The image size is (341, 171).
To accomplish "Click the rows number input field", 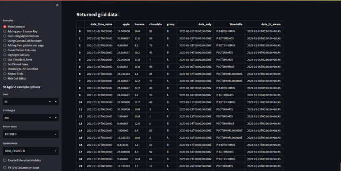I will 25,101.
